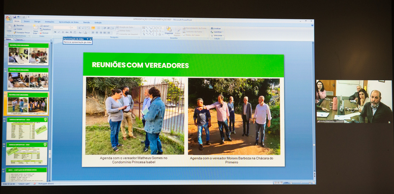Click the Office button logo
The width and height of the screenshot is (394, 194).
click(8, 18)
